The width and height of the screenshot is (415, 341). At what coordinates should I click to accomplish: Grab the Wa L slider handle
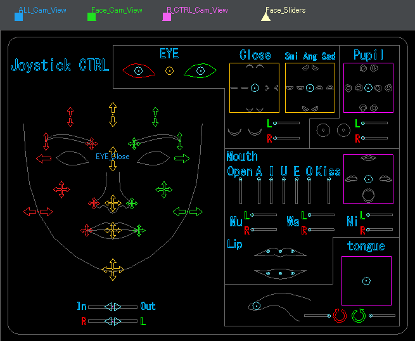(309, 215)
